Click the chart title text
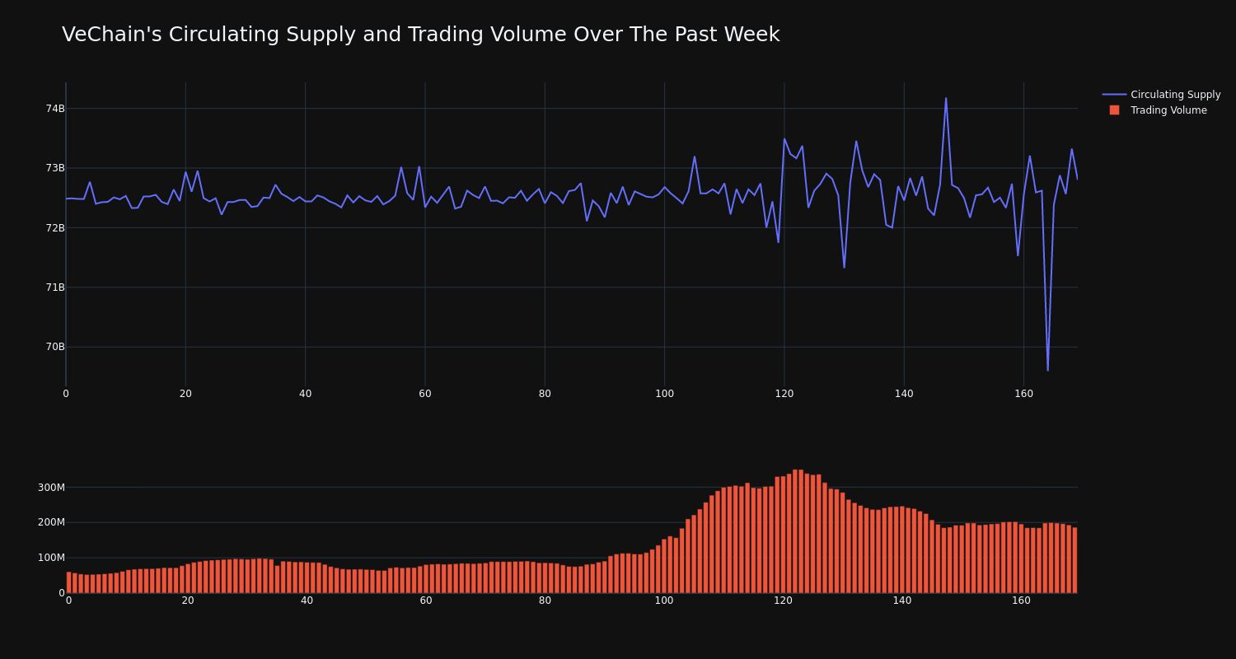Viewport: 1236px width, 659px height. pyautogui.click(x=420, y=35)
